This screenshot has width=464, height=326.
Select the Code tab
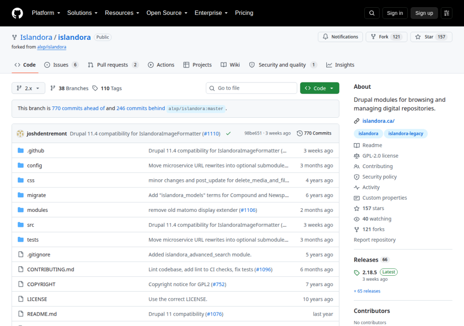(25, 65)
